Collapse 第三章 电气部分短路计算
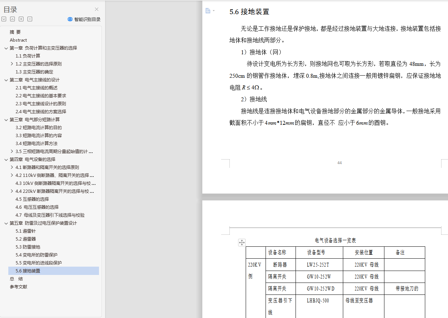448x318 pixels. [6, 120]
